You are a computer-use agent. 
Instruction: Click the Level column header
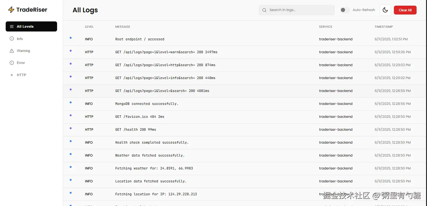coord(89,27)
